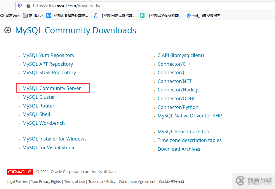Screen dimensions: 275x189
Task: Open C API (libmysqlclient) link
Action: tap(181, 55)
